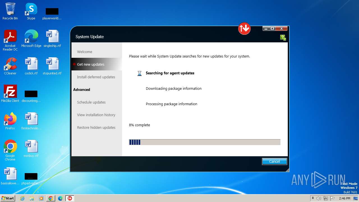The height and width of the screenshot is (202, 359).
Task: Select Acrobat Reader DC shortcut
Action: pos(10,40)
